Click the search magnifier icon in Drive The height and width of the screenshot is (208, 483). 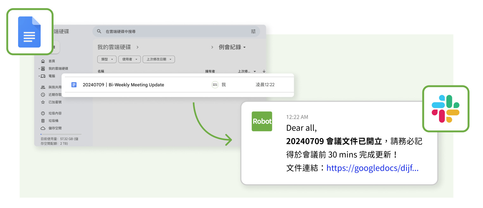point(99,31)
